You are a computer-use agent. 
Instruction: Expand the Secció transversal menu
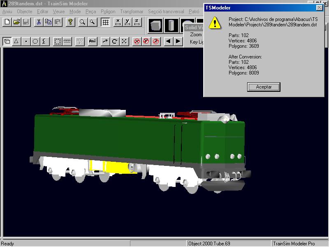click(x=166, y=12)
